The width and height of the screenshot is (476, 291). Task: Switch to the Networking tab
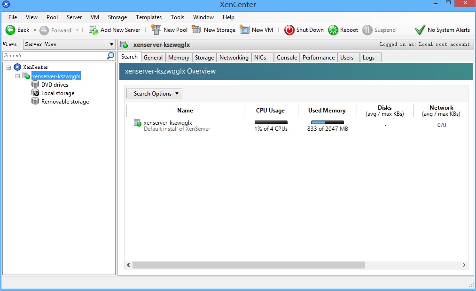234,58
